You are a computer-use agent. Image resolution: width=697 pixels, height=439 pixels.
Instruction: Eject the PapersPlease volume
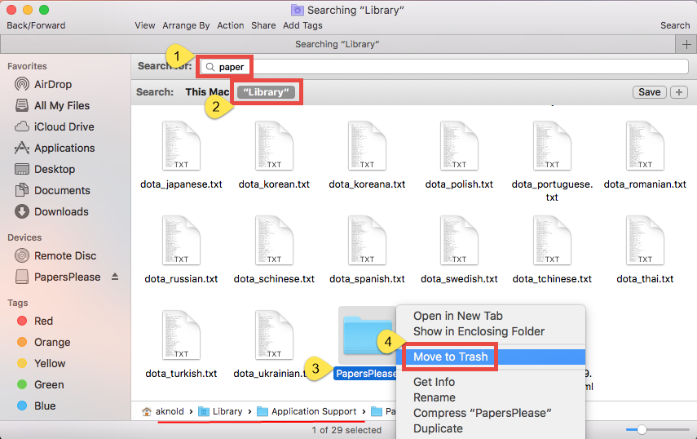[x=115, y=277]
